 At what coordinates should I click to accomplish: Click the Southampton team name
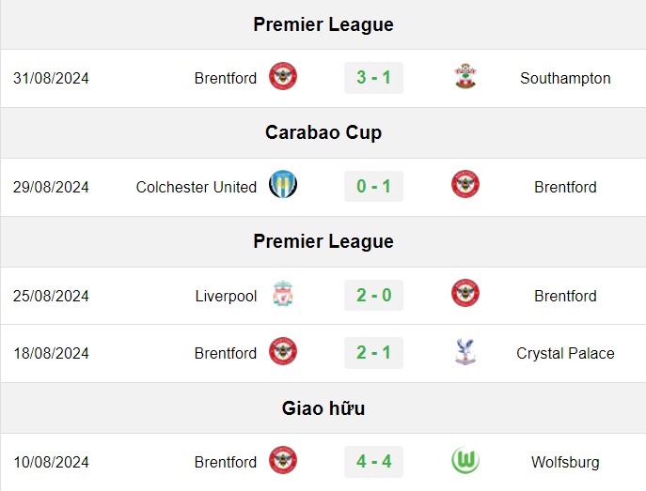click(x=565, y=78)
